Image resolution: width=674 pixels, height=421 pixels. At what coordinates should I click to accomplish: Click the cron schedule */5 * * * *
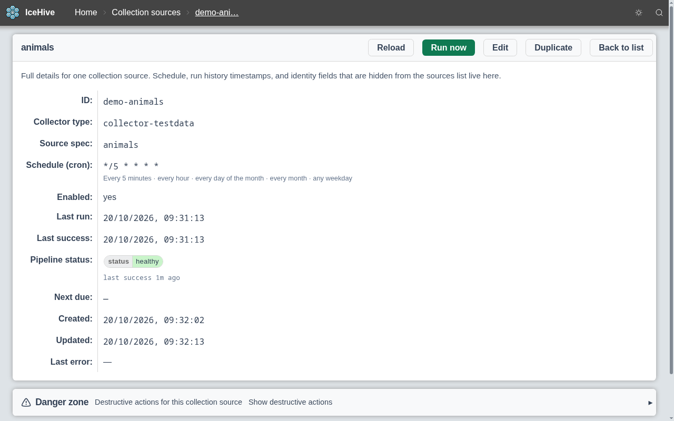131,166
